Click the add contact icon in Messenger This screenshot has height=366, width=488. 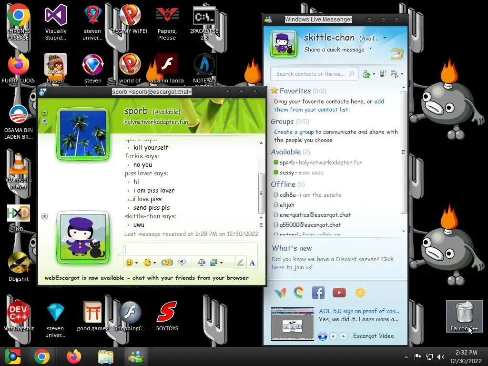(x=366, y=74)
